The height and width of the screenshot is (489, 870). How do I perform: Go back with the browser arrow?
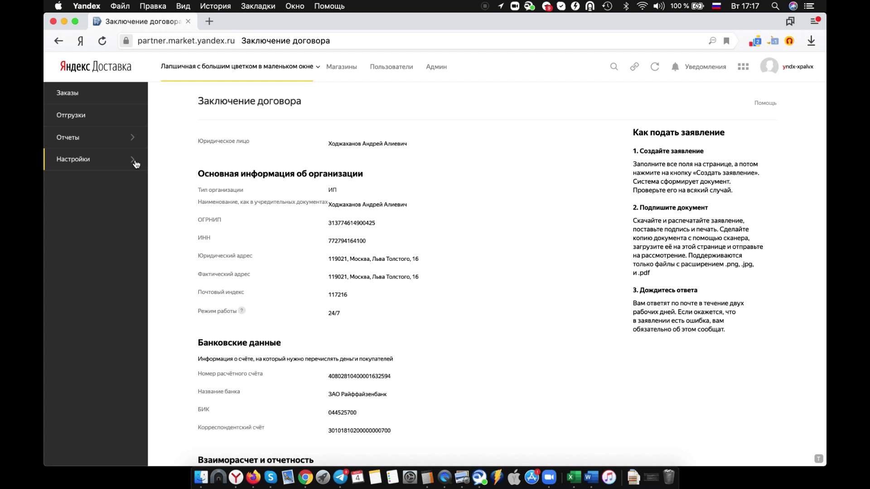point(58,41)
